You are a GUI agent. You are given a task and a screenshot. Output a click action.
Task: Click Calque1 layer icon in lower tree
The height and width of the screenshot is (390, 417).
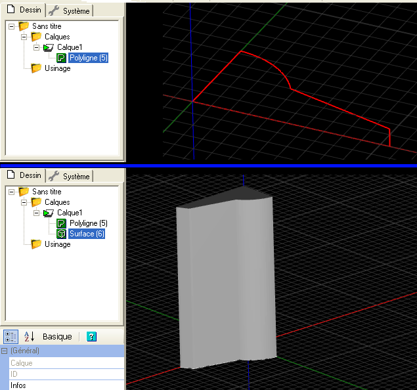(49, 213)
